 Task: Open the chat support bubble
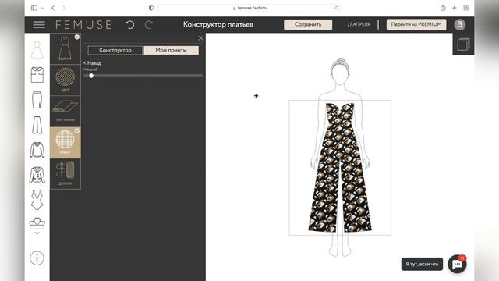(x=458, y=264)
